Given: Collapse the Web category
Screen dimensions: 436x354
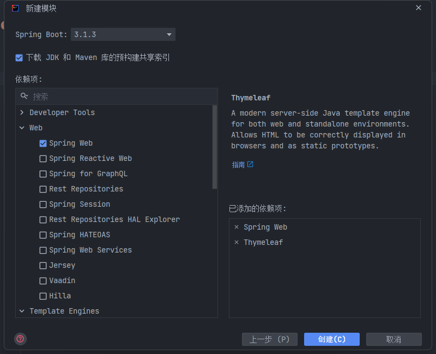Looking at the screenshot, I should tap(22, 128).
